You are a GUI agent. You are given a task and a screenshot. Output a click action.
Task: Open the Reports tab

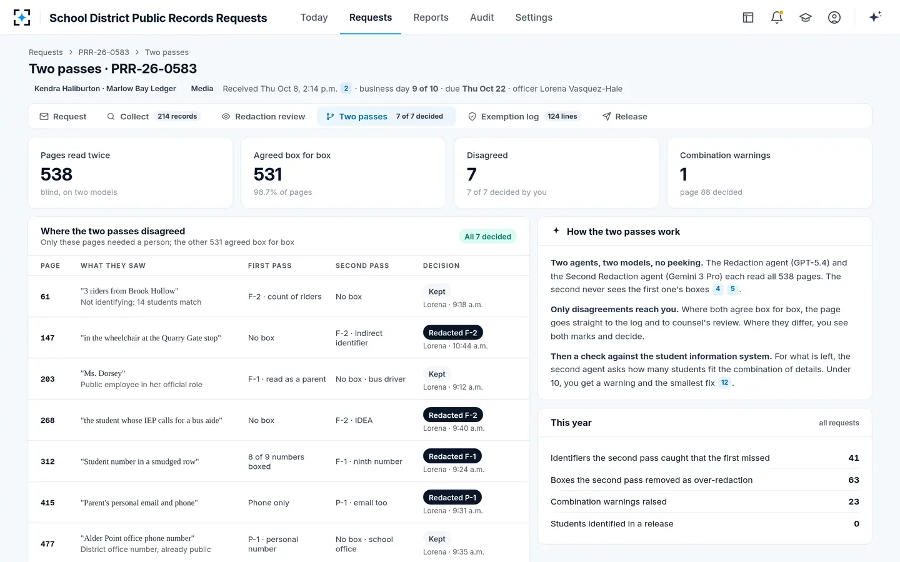(431, 17)
